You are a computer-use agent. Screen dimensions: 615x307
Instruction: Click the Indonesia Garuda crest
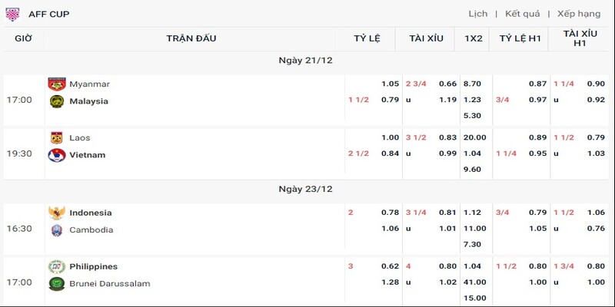tap(57, 213)
